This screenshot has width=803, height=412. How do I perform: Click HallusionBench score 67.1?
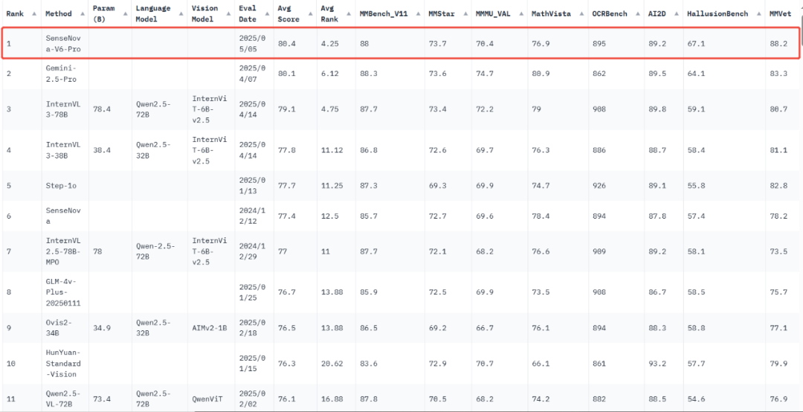[x=695, y=44]
